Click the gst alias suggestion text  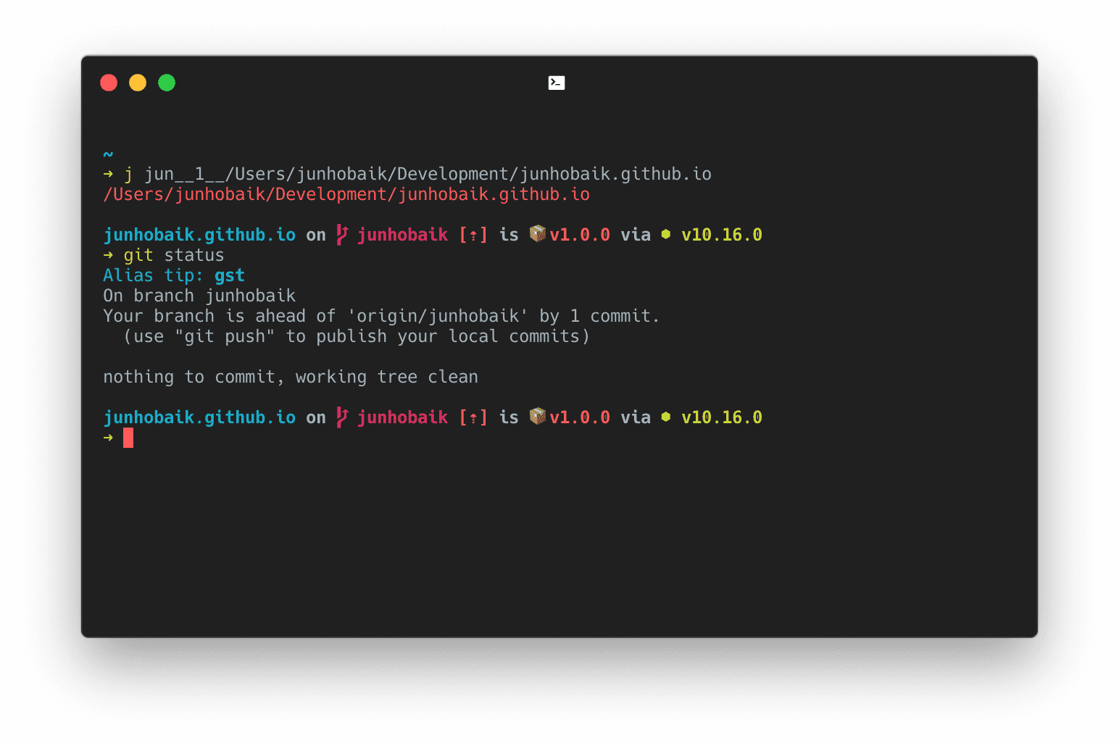[229, 275]
